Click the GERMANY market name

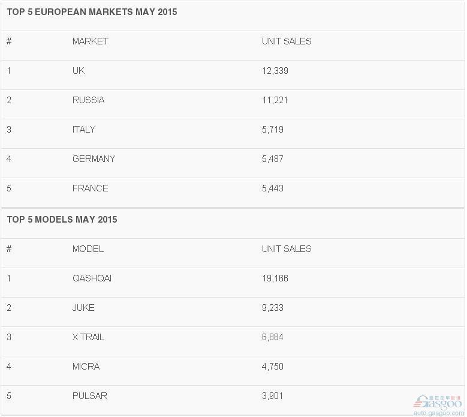[94, 158]
